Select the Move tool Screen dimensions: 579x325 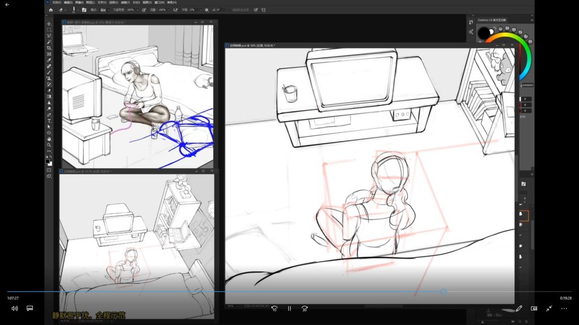[49, 24]
